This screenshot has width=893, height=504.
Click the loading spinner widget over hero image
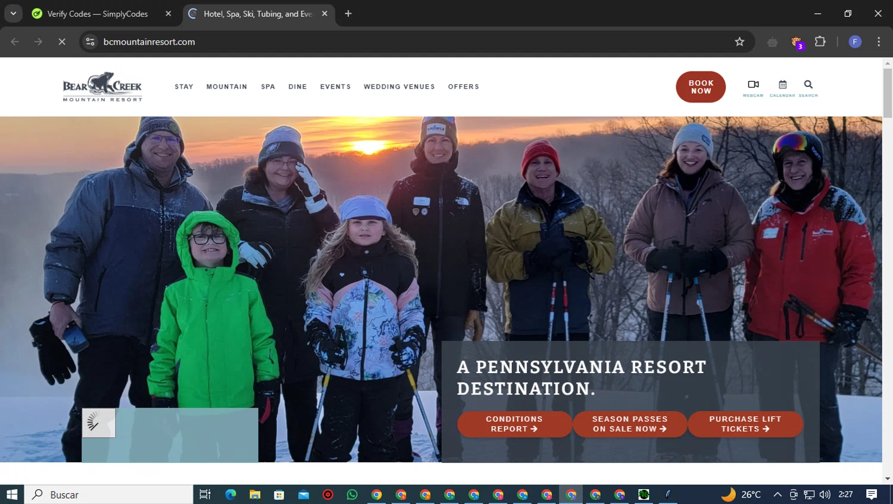click(98, 422)
